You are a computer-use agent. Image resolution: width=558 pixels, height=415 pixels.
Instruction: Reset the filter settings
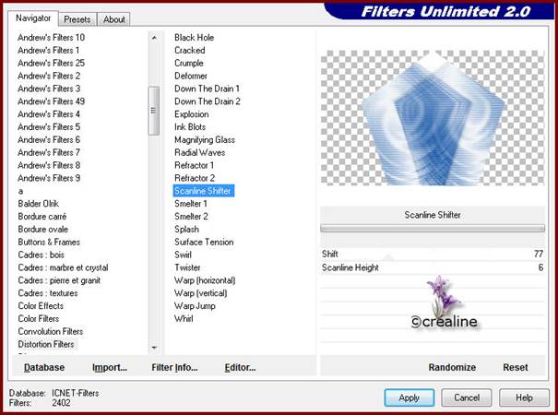[515, 367]
